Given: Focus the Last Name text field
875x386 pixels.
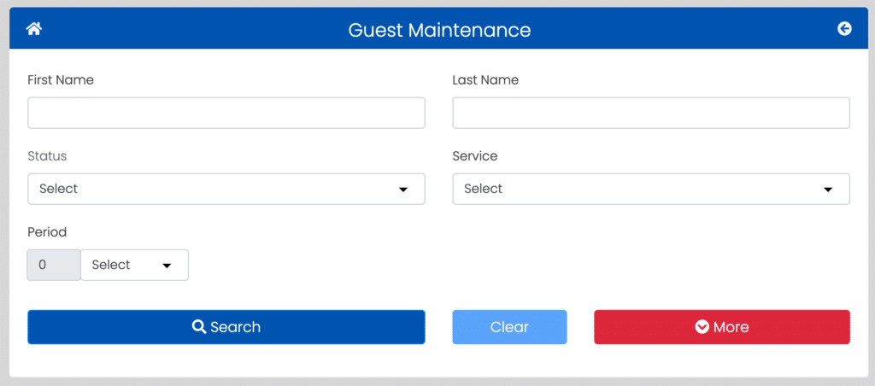Looking at the screenshot, I should [x=650, y=114].
